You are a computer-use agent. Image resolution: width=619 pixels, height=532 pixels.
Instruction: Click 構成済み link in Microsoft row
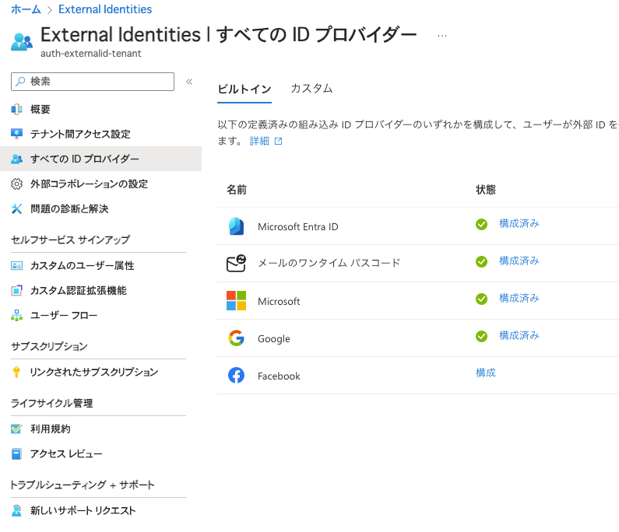pos(519,298)
